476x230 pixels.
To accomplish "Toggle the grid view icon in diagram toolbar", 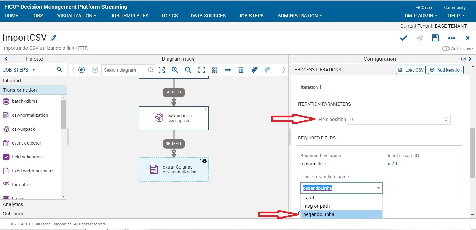I will (214, 70).
